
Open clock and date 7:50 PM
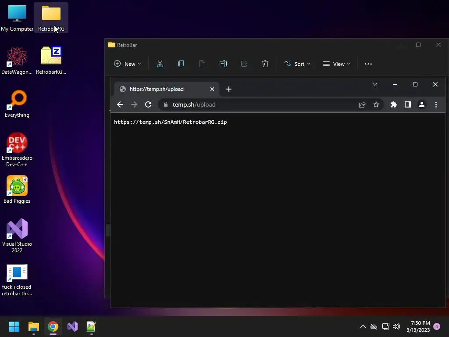click(x=418, y=326)
